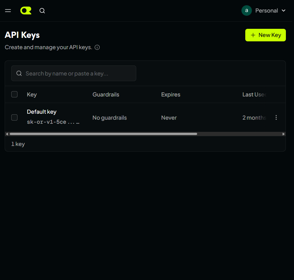Open the hamburger navigation menu
The width and height of the screenshot is (294, 280).
click(8, 11)
